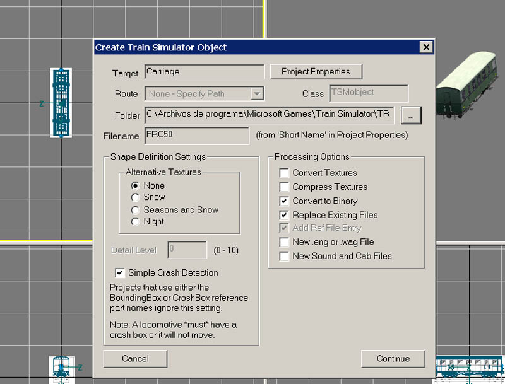The width and height of the screenshot is (505, 384).
Task: Select the None alternative textures option
Action: click(x=135, y=185)
